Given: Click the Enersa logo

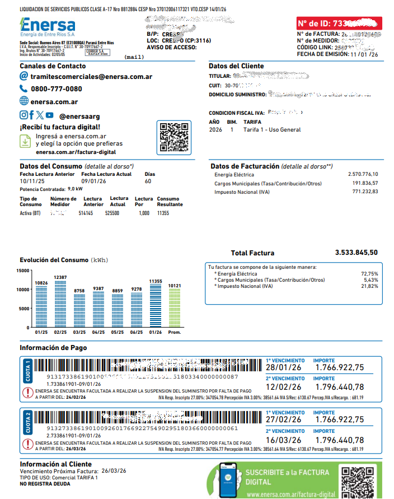Looking at the screenshot, I should click(x=48, y=27).
